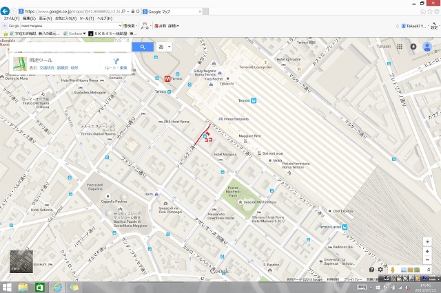This screenshot has width=441, height=293.
Task: Open the Google apps grid icon
Action: click(x=400, y=47)
